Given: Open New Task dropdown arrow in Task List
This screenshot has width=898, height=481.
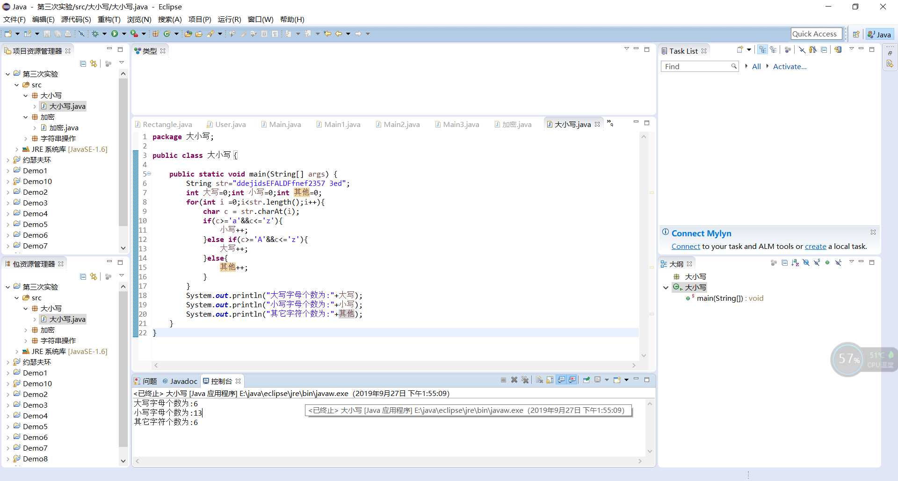Looking at the screenshot, I should point(749,50).
